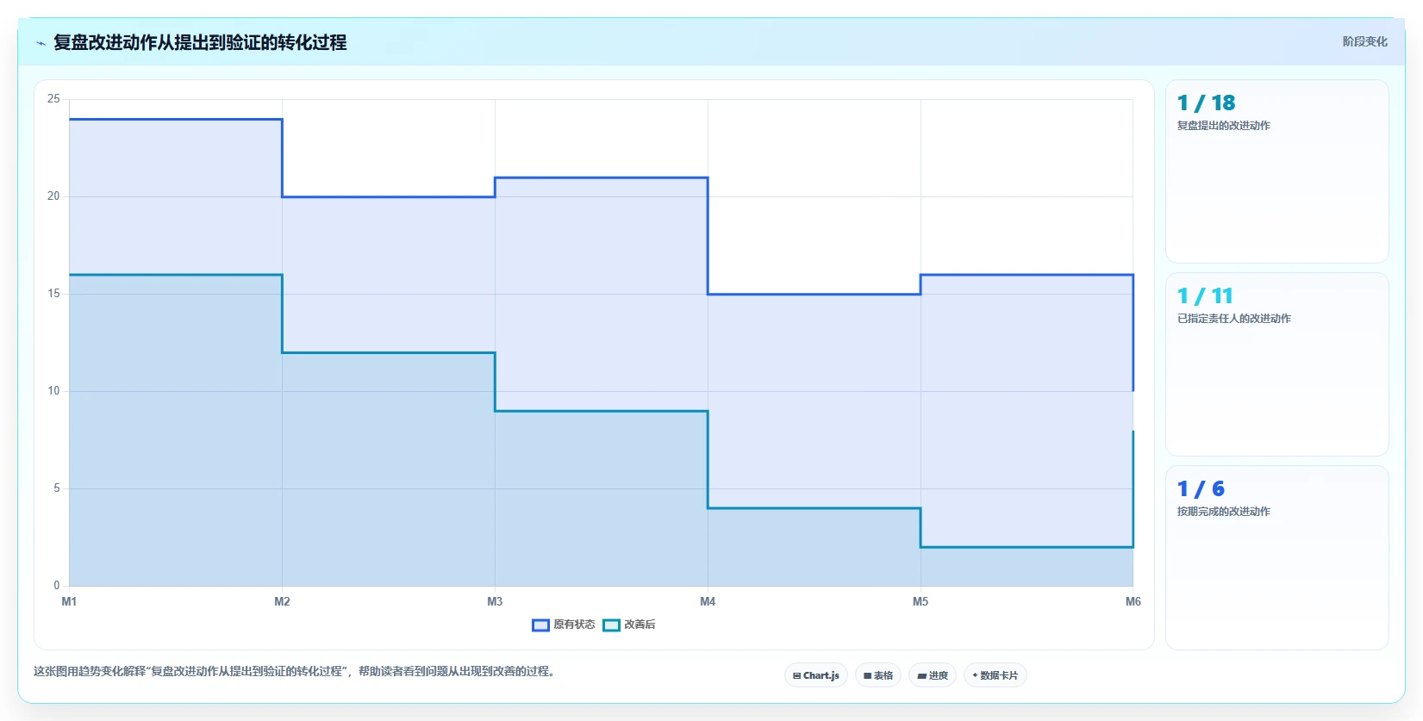This screenshot has height=721, width=1423.
Task: Click the 表格 tag
Action: [x=878, y=675]
